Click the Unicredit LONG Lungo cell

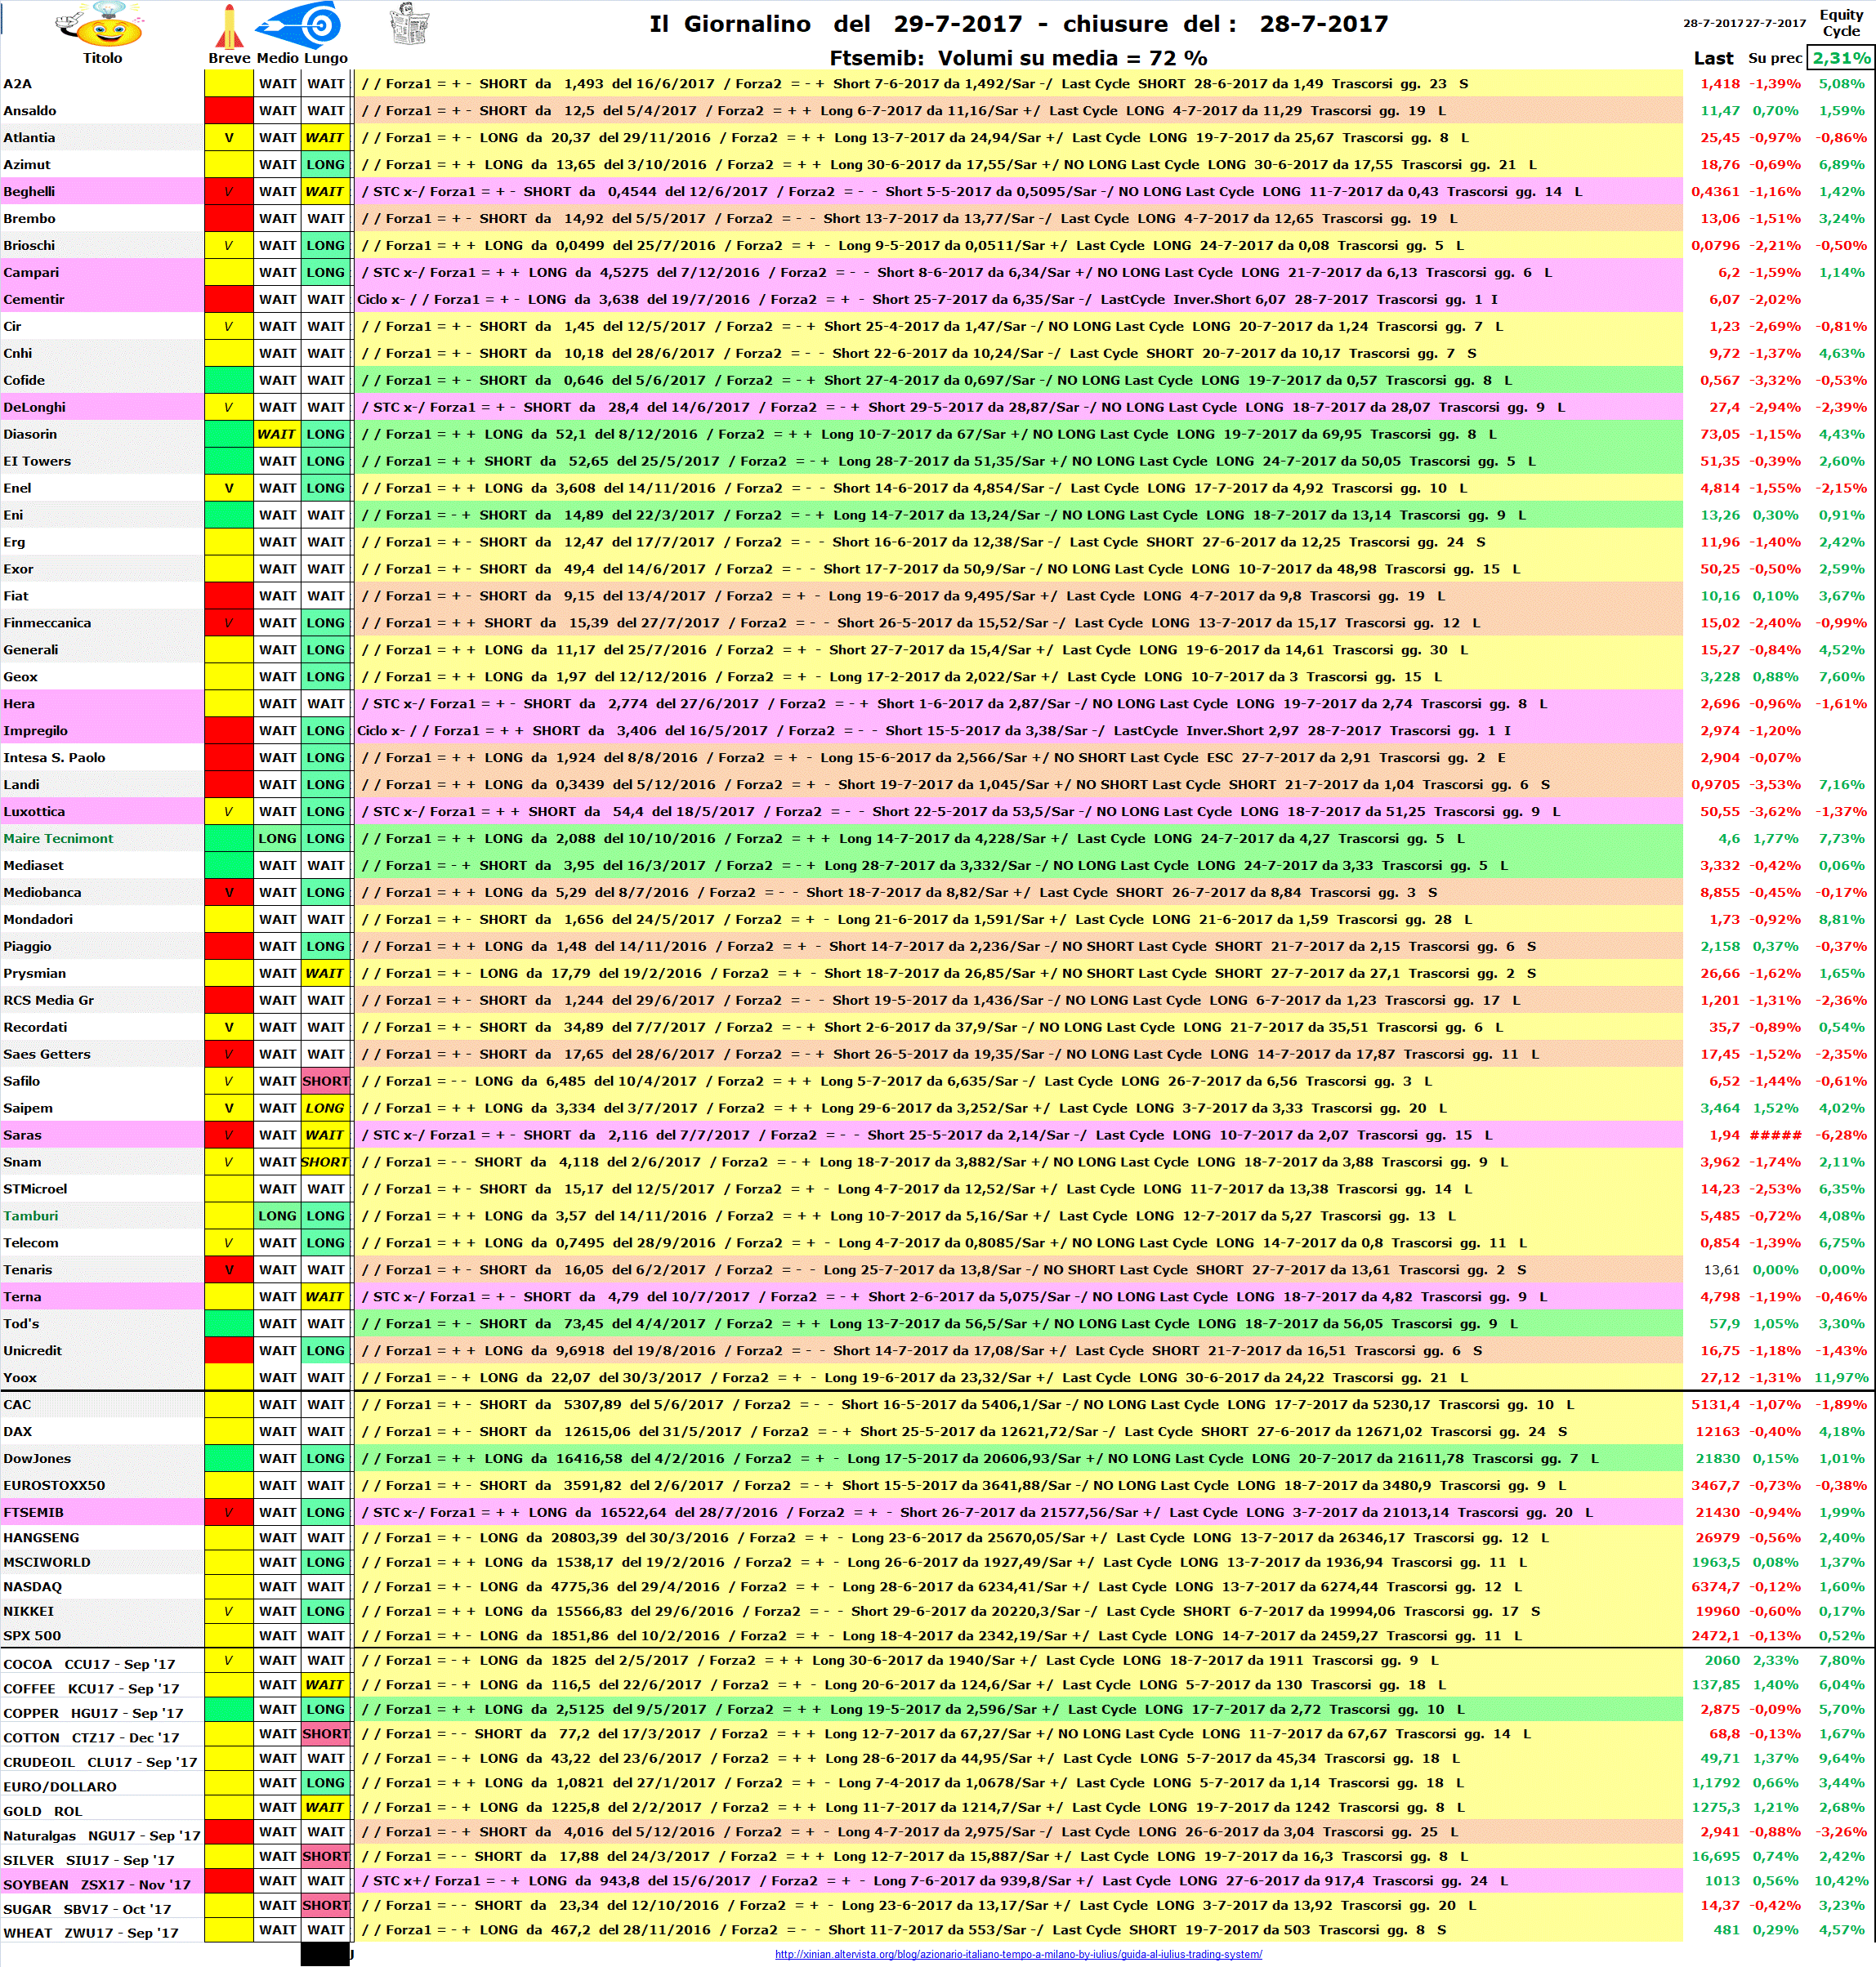326,1351
